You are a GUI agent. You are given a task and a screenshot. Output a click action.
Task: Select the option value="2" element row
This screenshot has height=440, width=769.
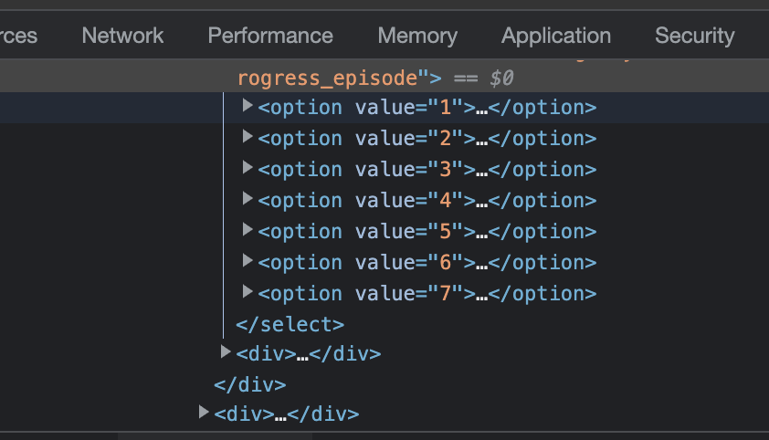pos(384,139)
